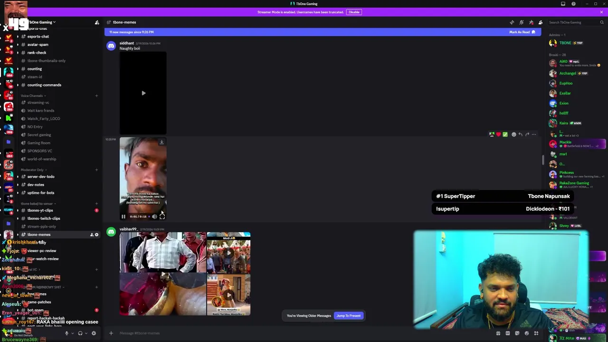This screenshot has width=608, height=342.
Task: Expand the counting-commands channel arrow
Action: 18,85
